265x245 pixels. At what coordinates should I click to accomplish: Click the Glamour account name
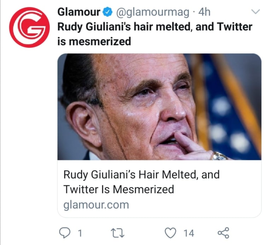click(x=79, y=12)
